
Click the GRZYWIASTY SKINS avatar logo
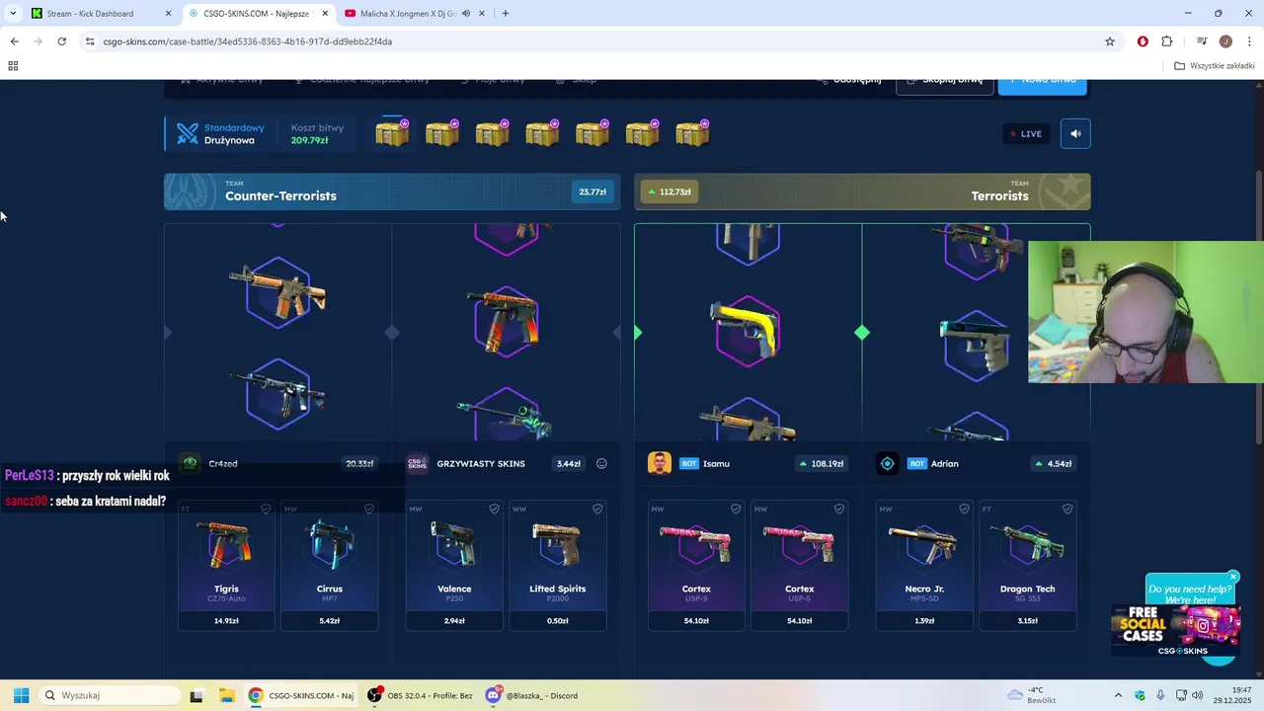pyautogui.click(x=418, y=463)
